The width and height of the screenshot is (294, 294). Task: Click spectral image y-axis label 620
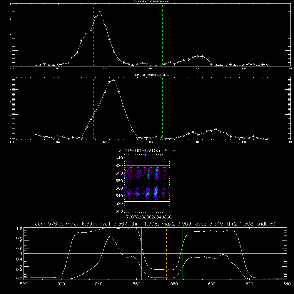coord(119,166)
